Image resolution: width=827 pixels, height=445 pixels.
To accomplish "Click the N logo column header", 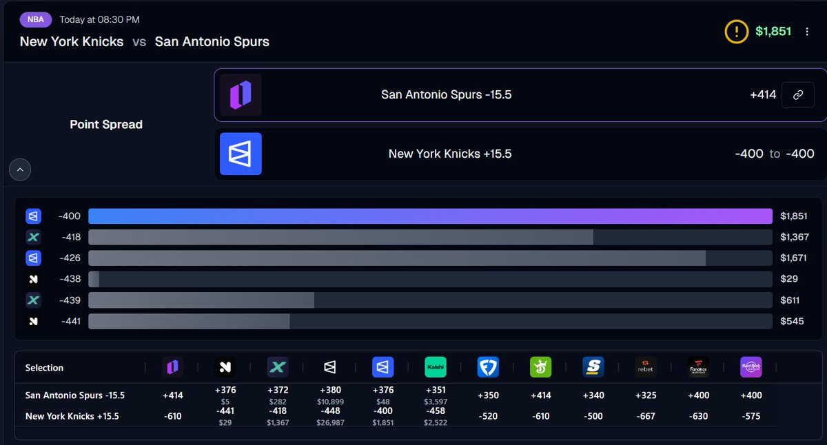I will coord(225,367).
